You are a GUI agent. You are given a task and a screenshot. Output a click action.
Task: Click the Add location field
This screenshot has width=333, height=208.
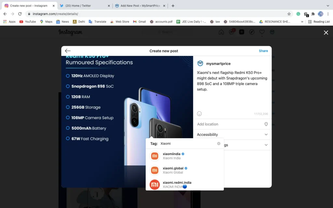coord(232,124)
